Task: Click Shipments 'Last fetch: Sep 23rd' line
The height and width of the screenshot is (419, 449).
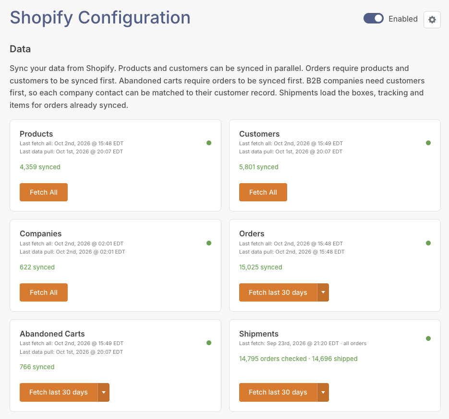Action: tap(303, 343)
